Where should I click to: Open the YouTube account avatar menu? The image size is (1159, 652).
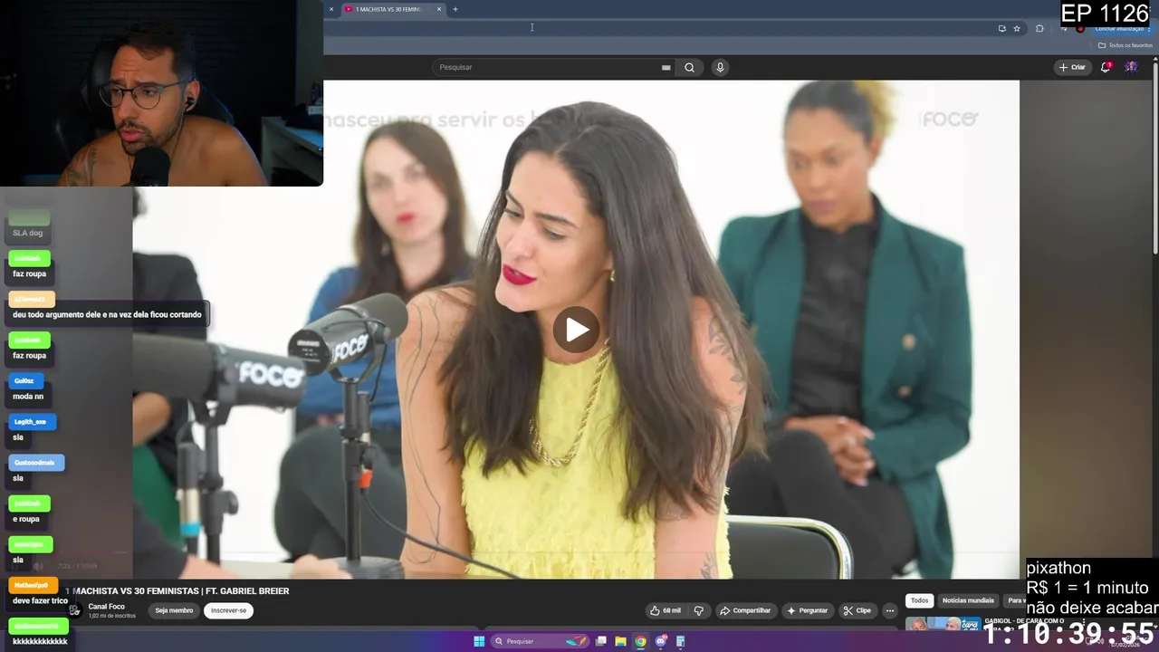[1131, 67]
